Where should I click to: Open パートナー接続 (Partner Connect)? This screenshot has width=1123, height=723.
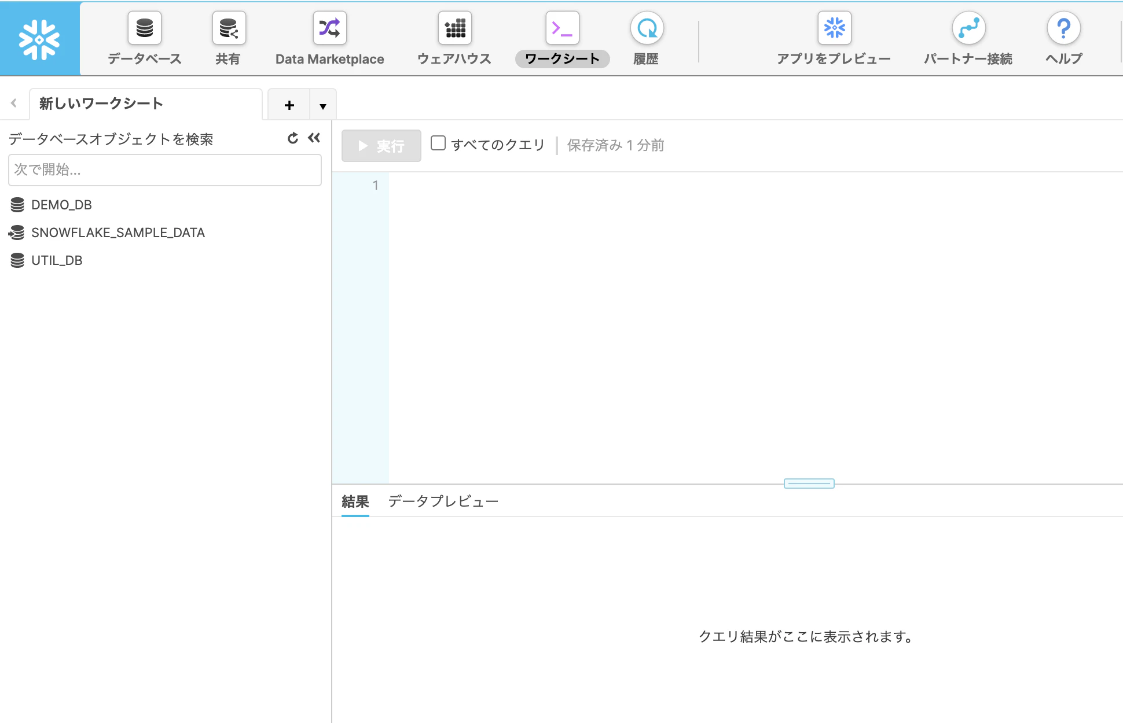pyautogui.click(x=967, y=38)
